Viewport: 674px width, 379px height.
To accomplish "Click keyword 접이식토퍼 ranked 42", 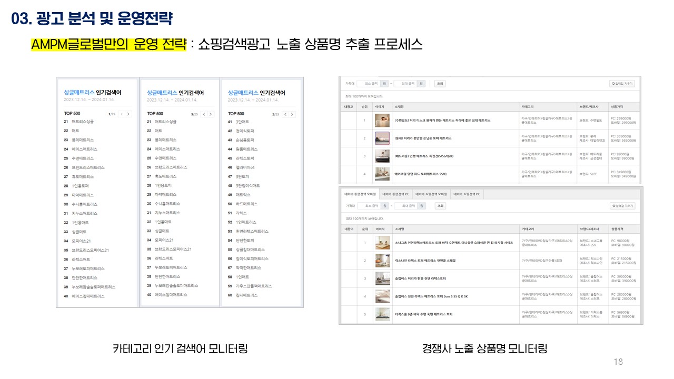I will 245,131.
